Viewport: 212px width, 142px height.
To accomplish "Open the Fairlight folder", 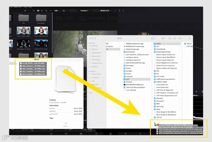I will click(x=128, y=71).
